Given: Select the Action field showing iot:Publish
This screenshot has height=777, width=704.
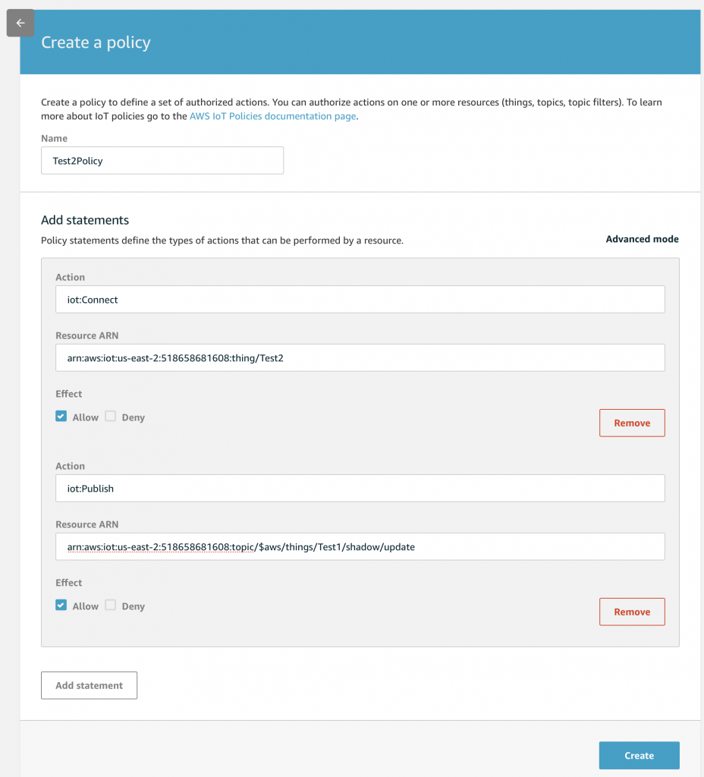Looking at the screenshot, I should (x=360, y=488).
